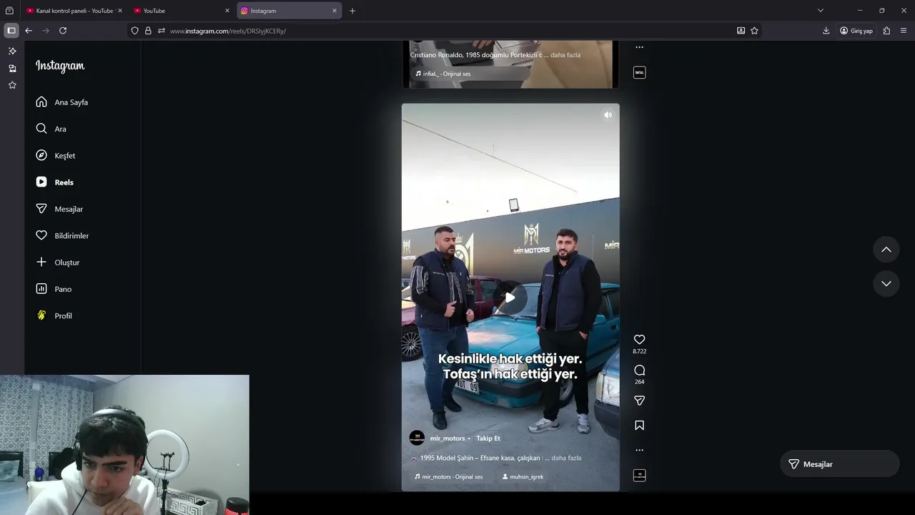Open a new browser tab
The width and height of the screenshot is (915, 515).
352,11
